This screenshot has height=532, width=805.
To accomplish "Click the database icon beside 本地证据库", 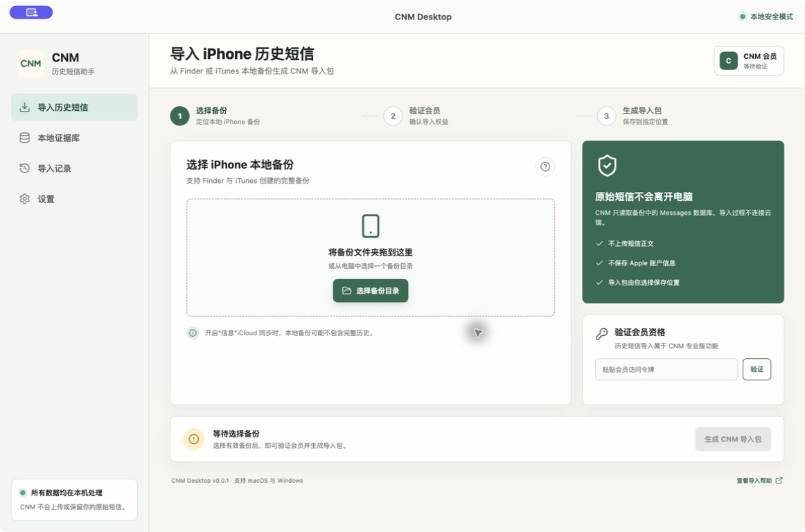I will (24, 138).
